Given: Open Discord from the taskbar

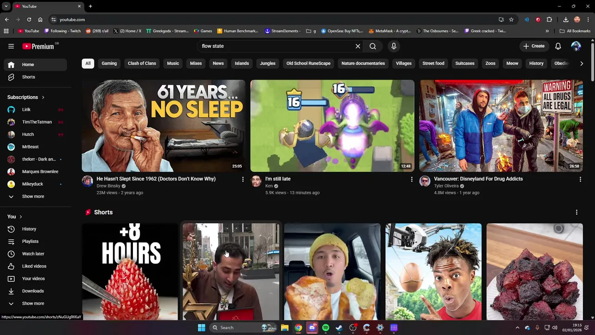Looking at the screenshot, I should (x=312, y=328).
